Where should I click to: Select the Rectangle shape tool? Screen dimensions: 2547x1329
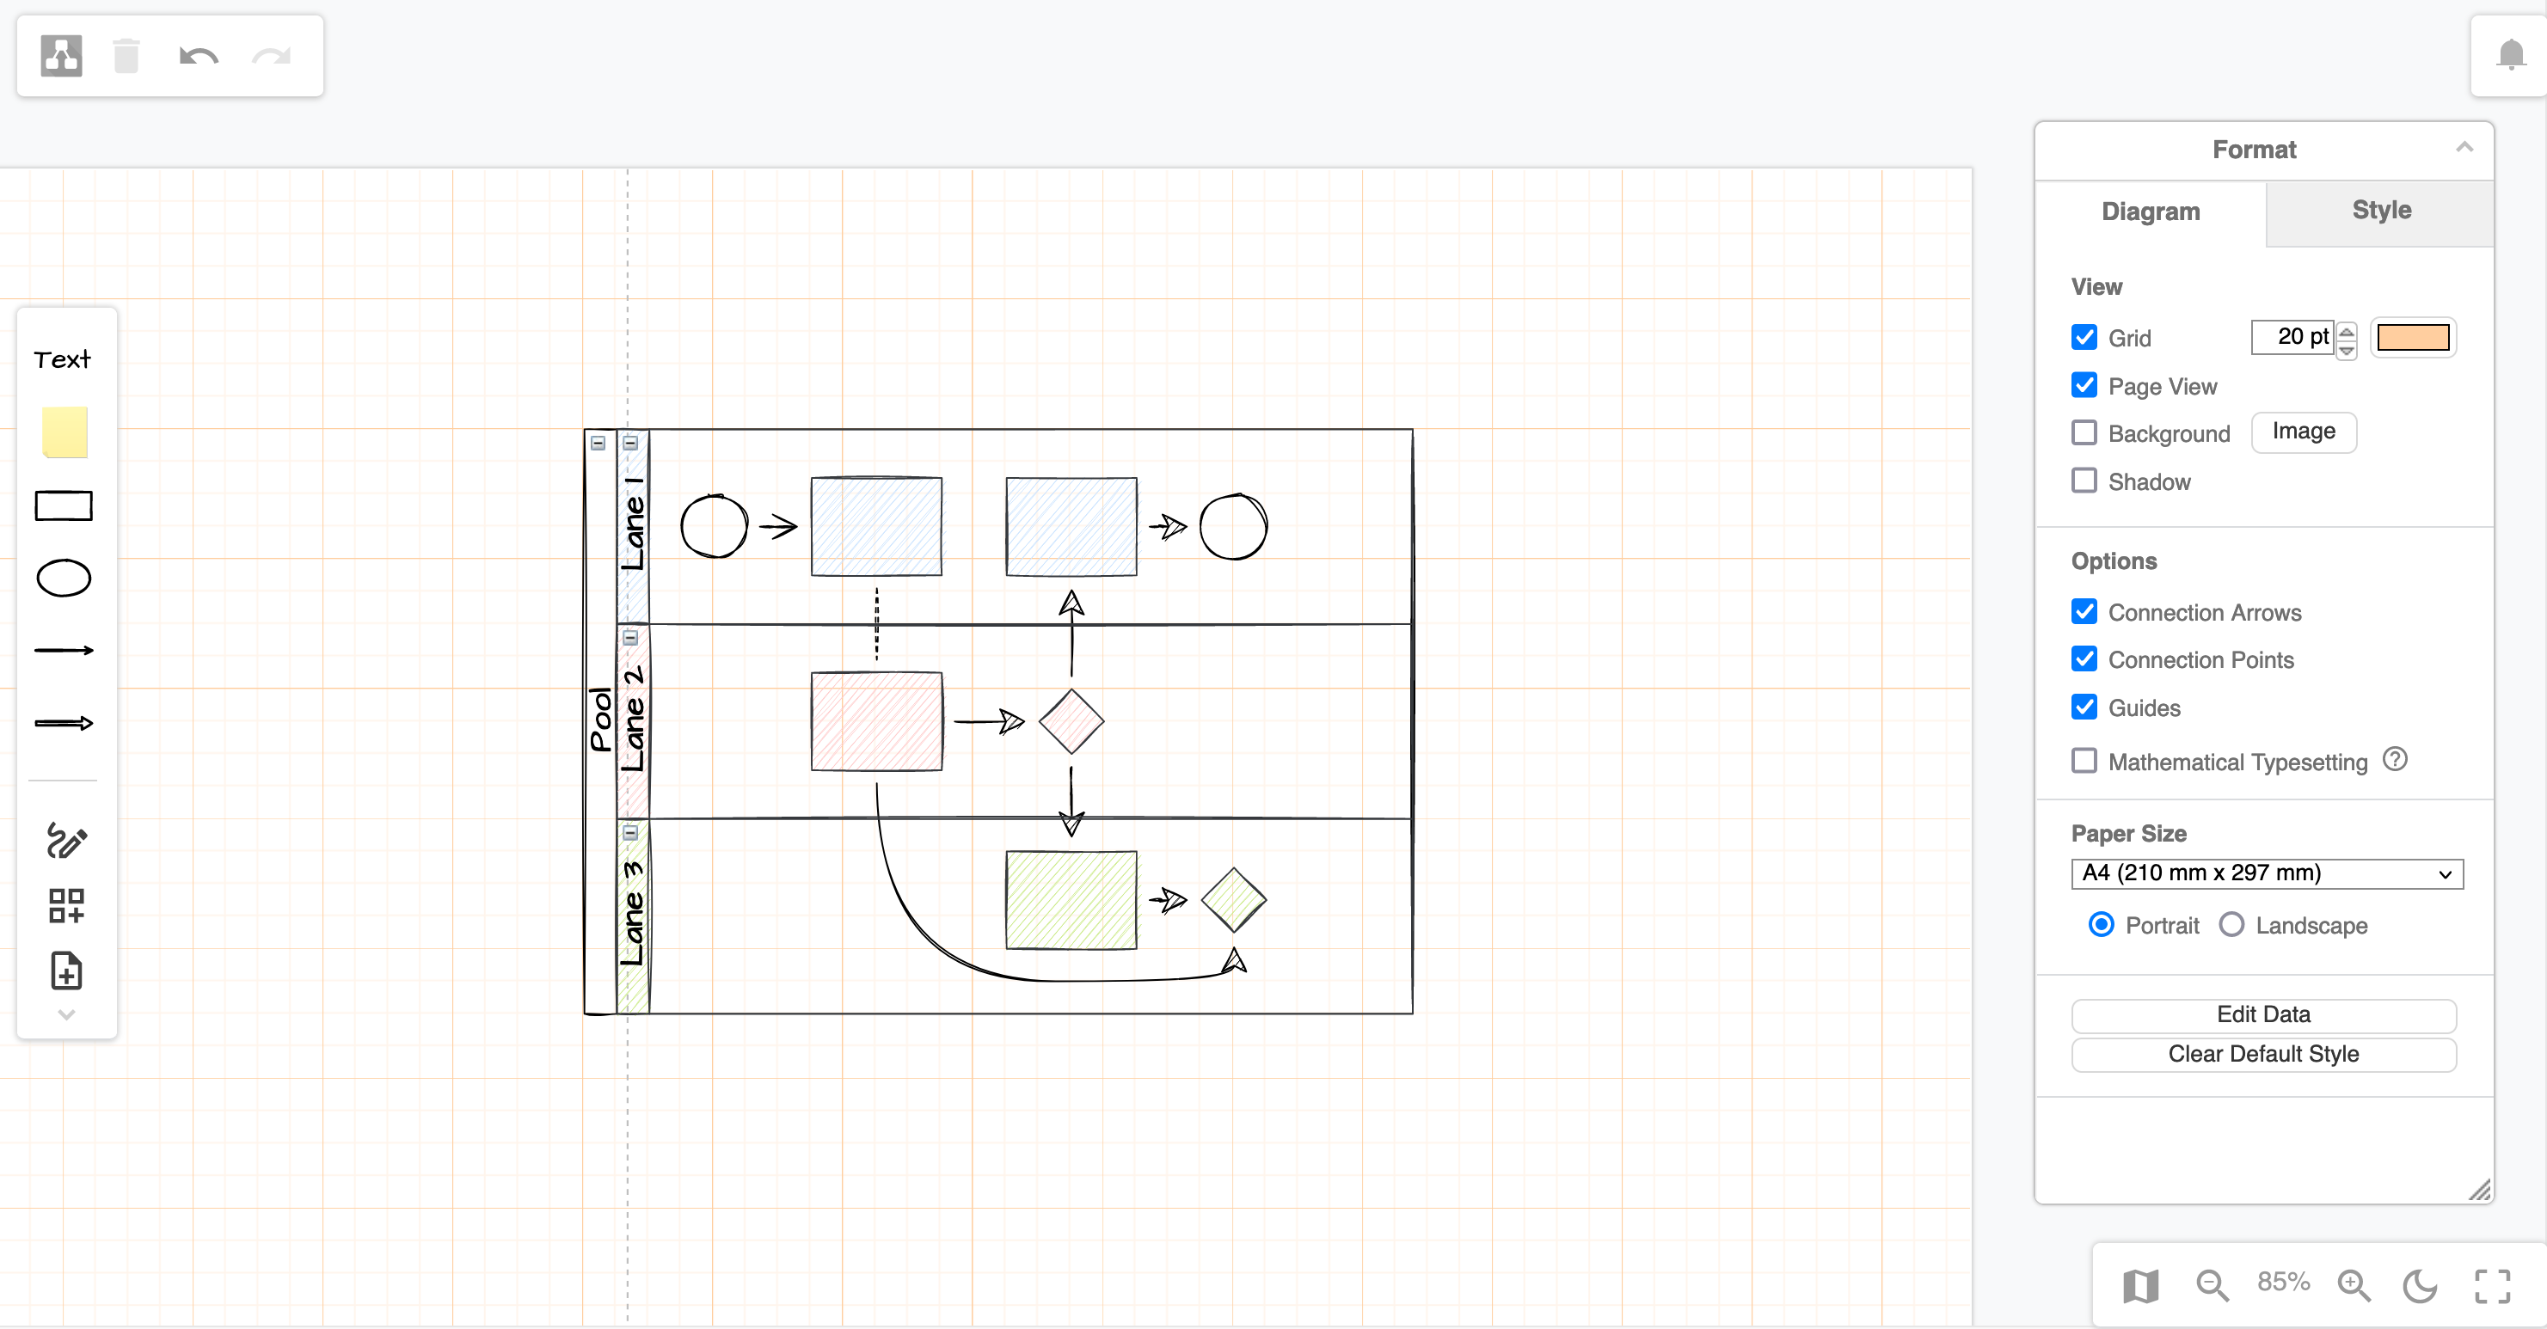click(64, 505)
